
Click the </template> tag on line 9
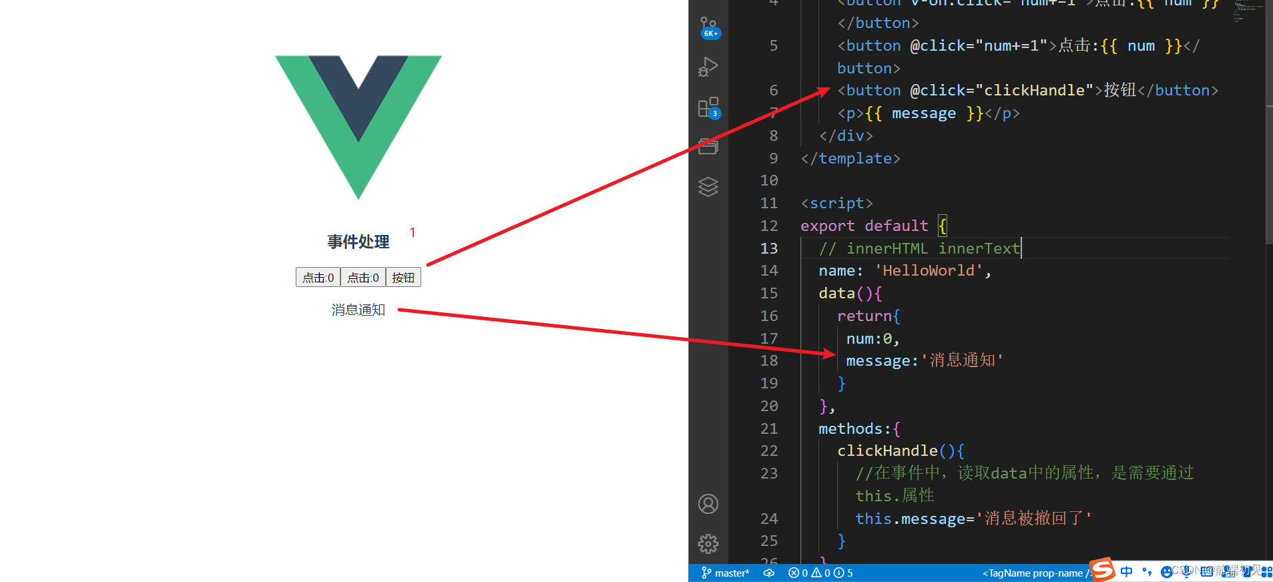point(850,158)
